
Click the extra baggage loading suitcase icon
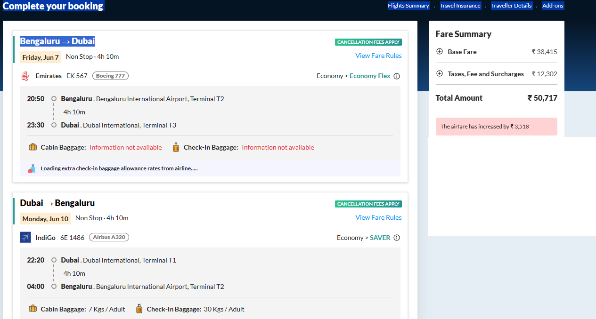tap(32, 168)
